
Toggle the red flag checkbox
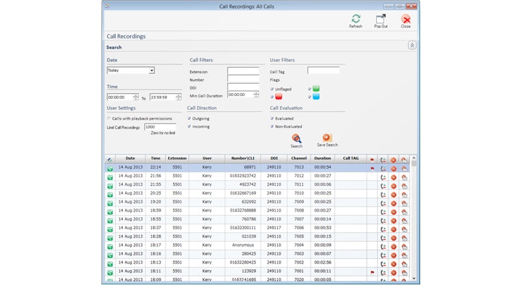272,97
